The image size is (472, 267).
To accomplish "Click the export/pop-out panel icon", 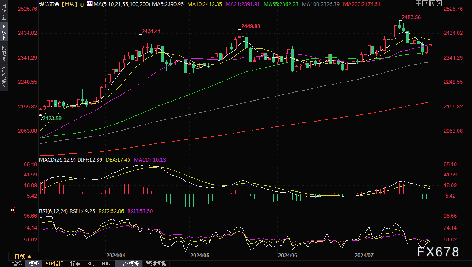I will (439, 4).
